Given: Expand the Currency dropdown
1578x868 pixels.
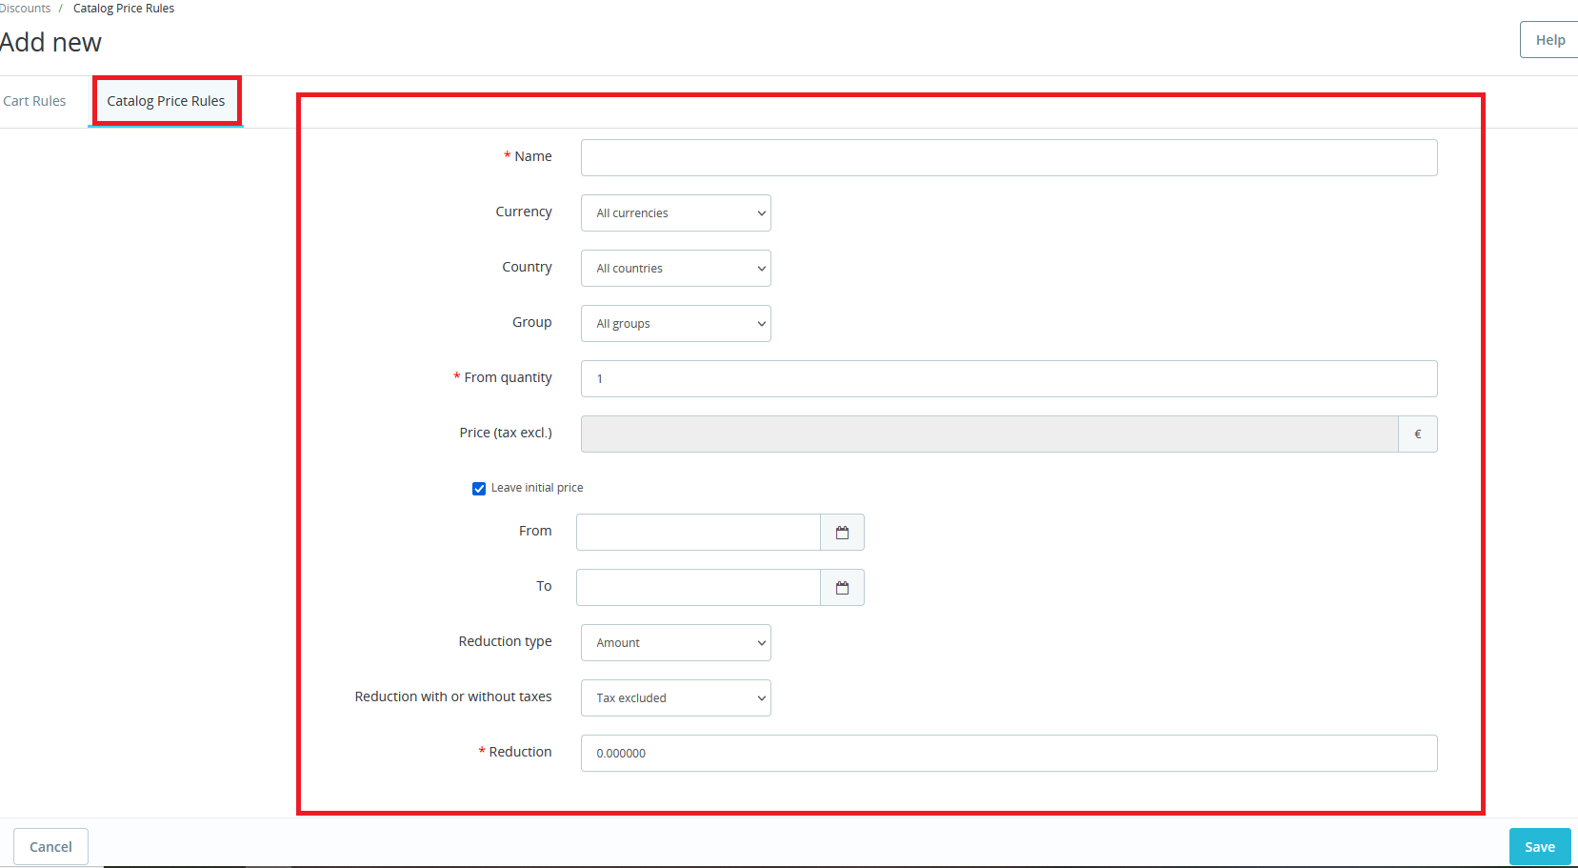Looking at the screenshot, I should 675,213.
